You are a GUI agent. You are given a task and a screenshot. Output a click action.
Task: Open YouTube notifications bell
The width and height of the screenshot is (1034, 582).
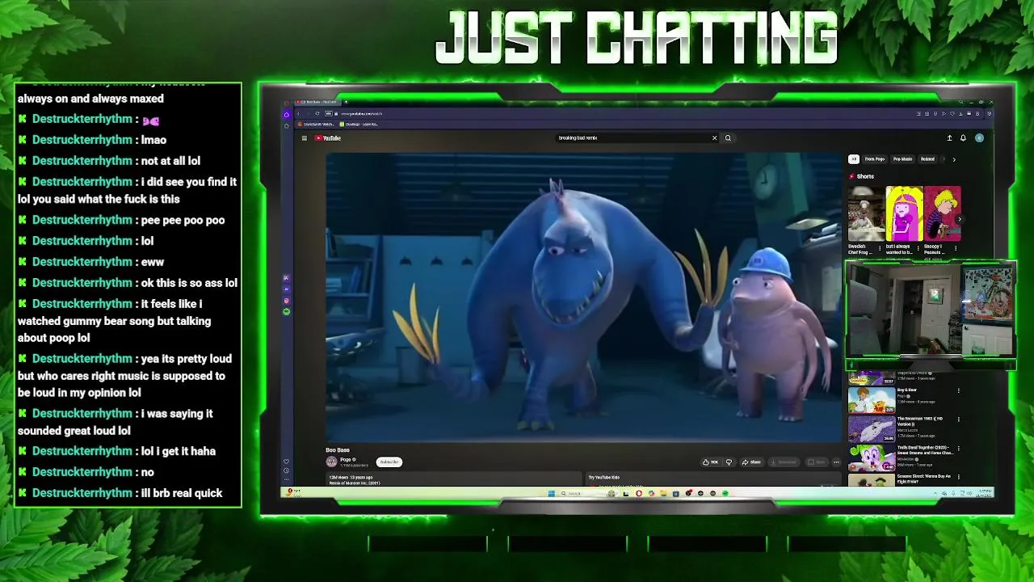pos(963,138)
